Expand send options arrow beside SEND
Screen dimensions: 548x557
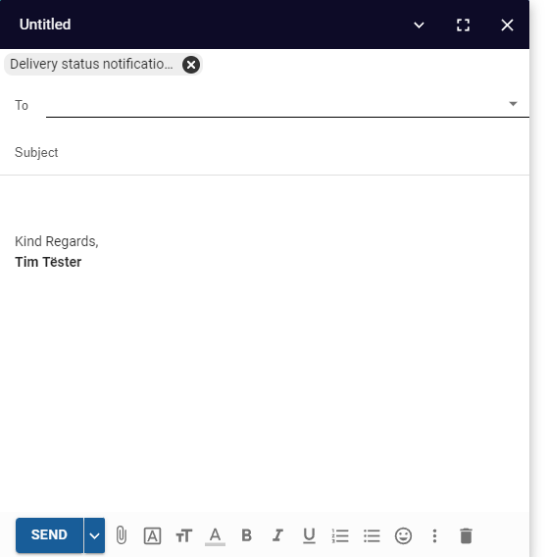coord(94,535)
